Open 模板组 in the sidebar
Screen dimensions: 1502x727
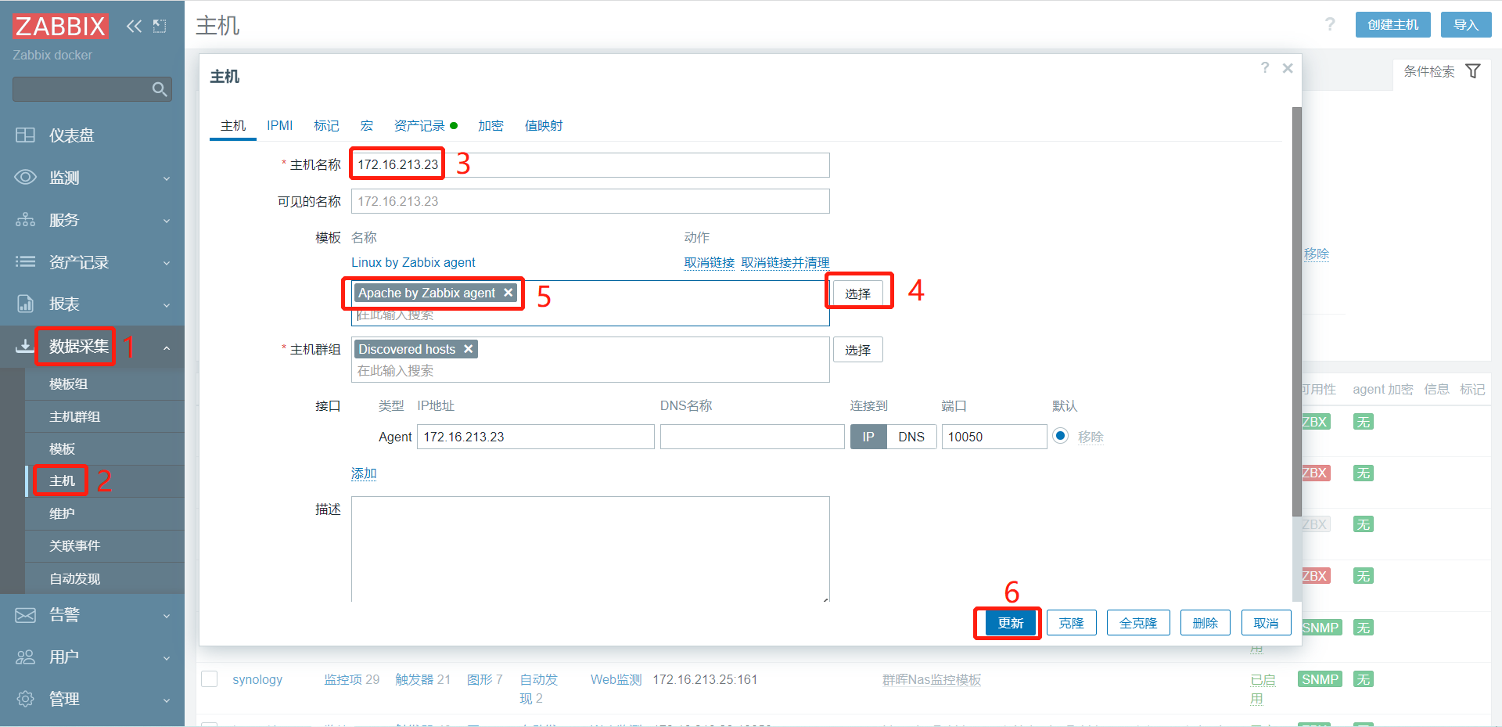[69, 384]
